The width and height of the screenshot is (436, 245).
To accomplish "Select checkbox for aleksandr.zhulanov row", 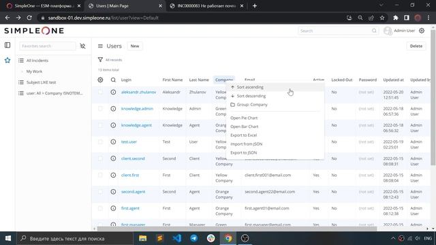I will (x=100, y=92).
